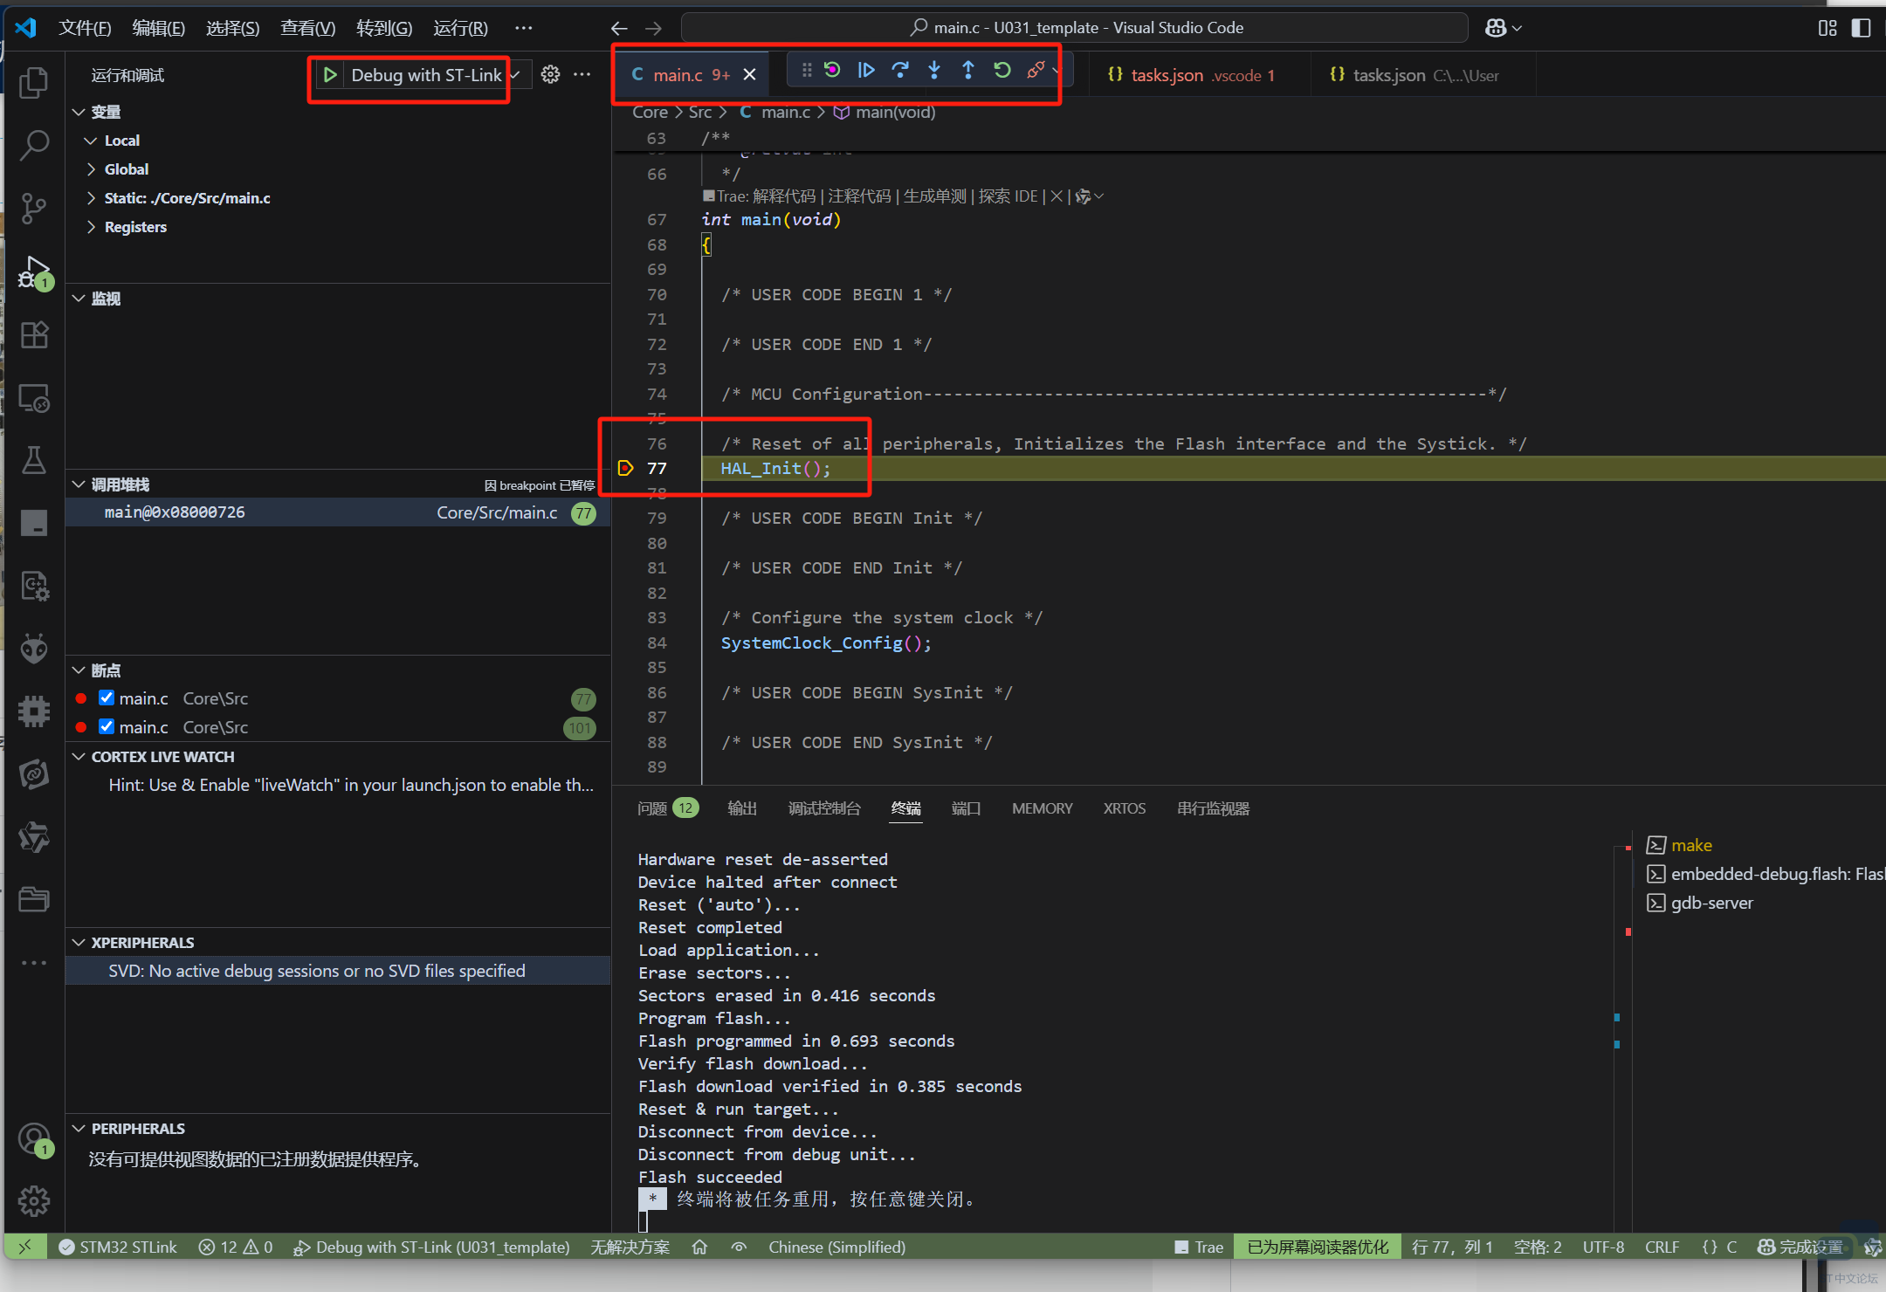The height and width of the screenshot is (1292, 1886).
Task: Restart the debug session
Action: pos(1002,71)
